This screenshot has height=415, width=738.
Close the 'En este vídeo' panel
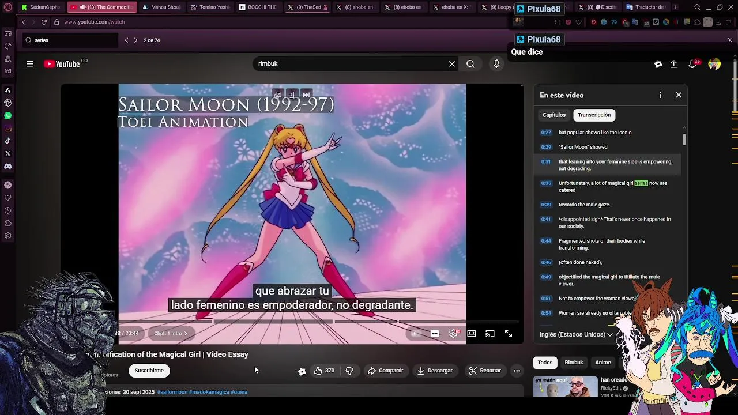[x=679, y=95]
